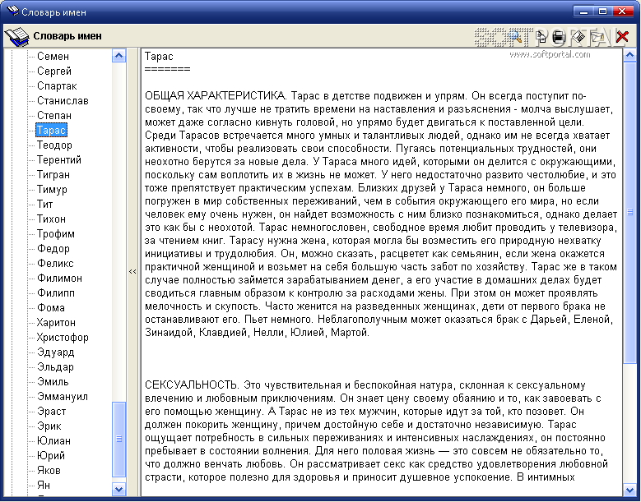
Task: Open the entry for Спартак
Action: pyautogui.click(x=57, y=85)
